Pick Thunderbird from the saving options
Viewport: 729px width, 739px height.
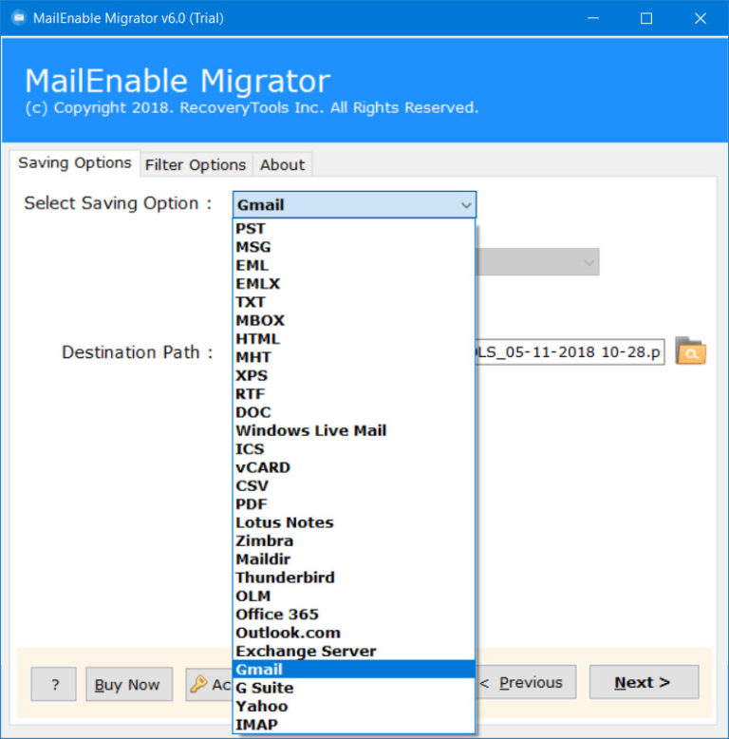click(x=285, y=578)
